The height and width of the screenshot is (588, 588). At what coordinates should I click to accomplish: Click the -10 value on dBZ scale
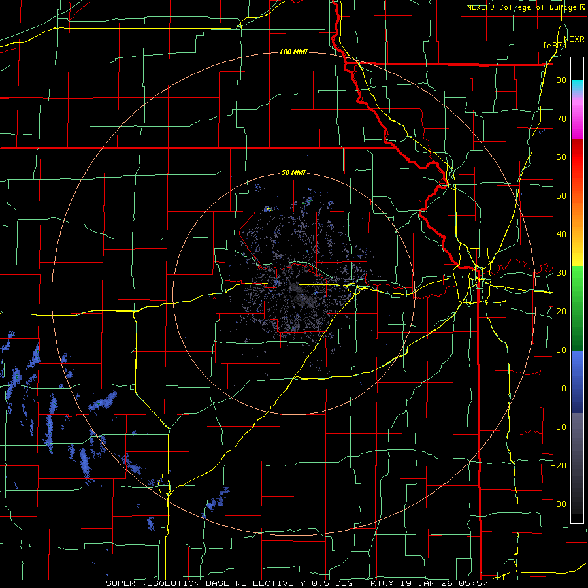(x=559, y=427)
